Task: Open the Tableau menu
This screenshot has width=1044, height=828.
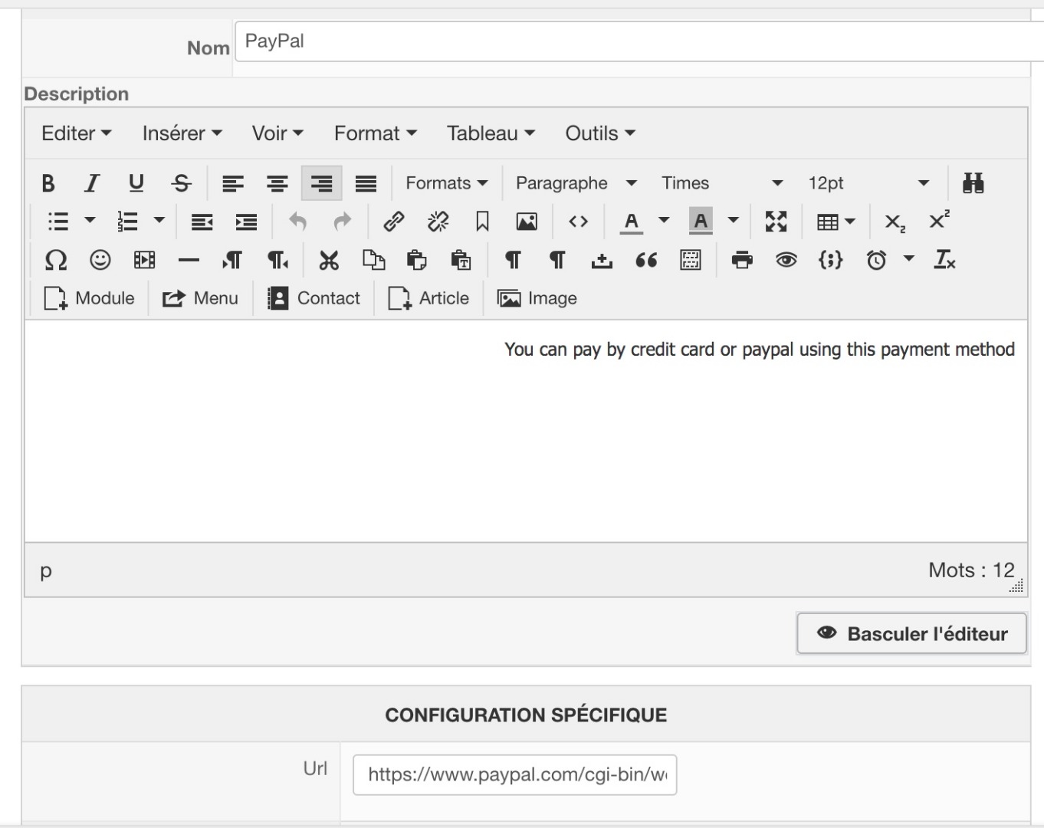Action: pos(491,133)
